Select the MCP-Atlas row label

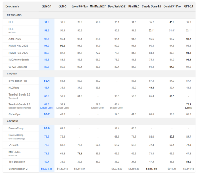pos(15,152)
